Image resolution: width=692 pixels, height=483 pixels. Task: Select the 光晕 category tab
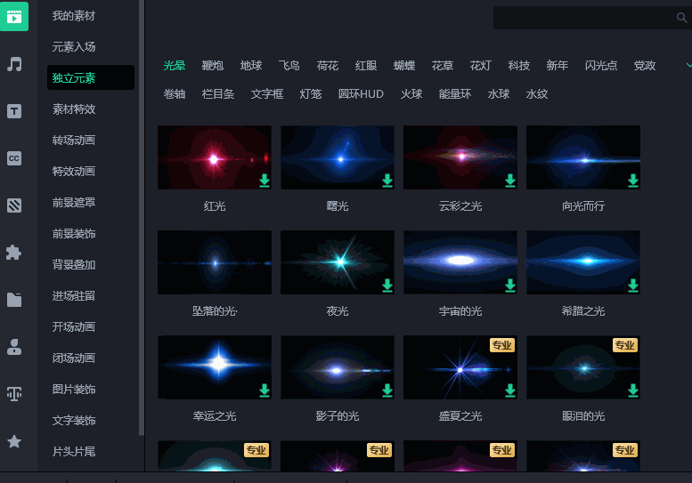[175, 66]
